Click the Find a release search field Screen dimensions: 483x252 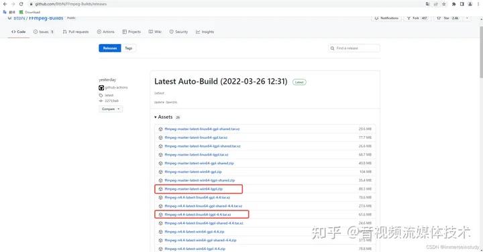click(x=354, y=48)
